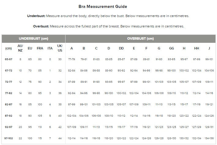Select the ITA size 0 cell
Screen dimensions: 217x145
50,59
